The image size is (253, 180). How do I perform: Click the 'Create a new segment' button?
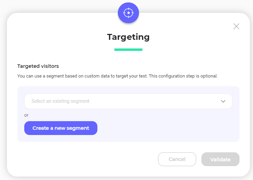[x=61, y=128]
